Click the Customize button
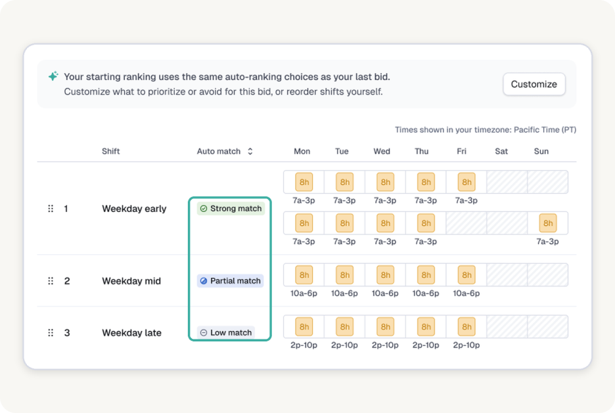Viewport: 615px width, 413px height. click(x=534, y=84)
